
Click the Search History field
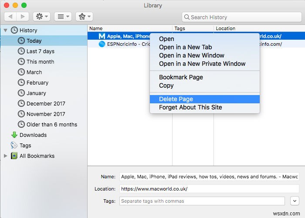(x=242, y=17)
